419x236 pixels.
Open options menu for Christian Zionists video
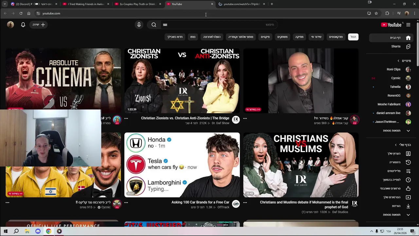126,118
